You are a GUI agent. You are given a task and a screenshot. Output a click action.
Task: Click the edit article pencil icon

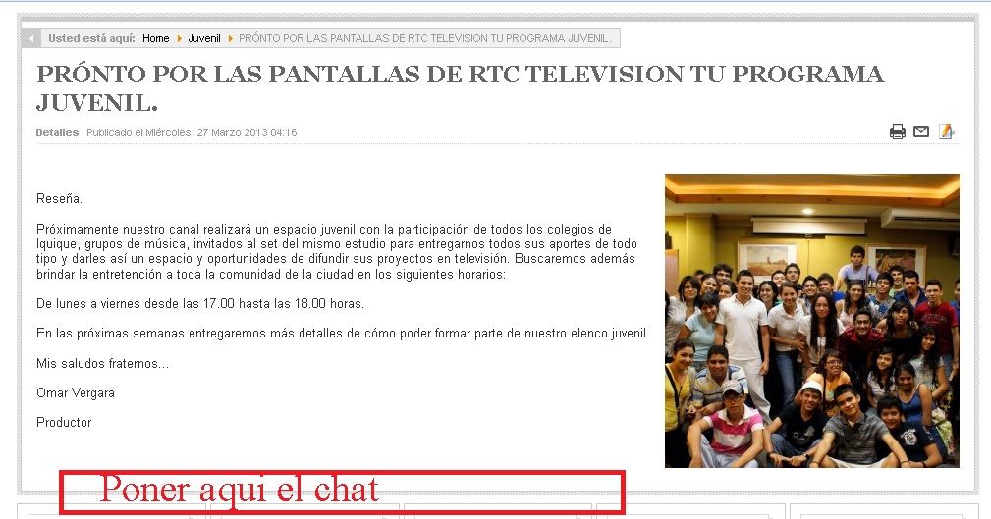946,131
